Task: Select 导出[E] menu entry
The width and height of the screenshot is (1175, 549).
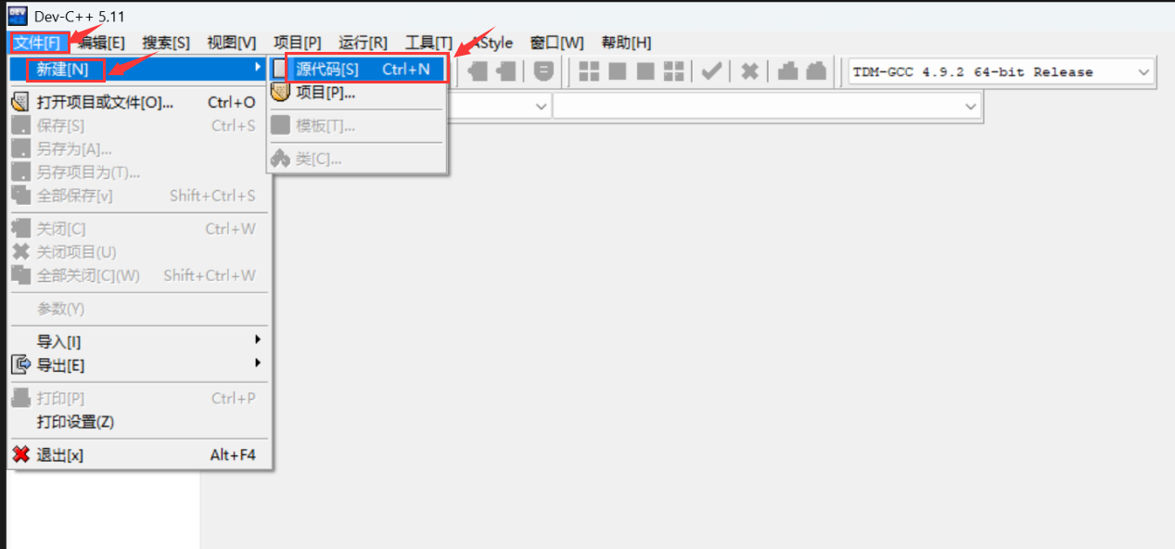Action: tap(139, 365)
